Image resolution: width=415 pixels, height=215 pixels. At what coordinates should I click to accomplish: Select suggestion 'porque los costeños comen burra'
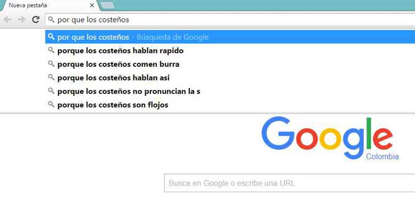[230, 64]
